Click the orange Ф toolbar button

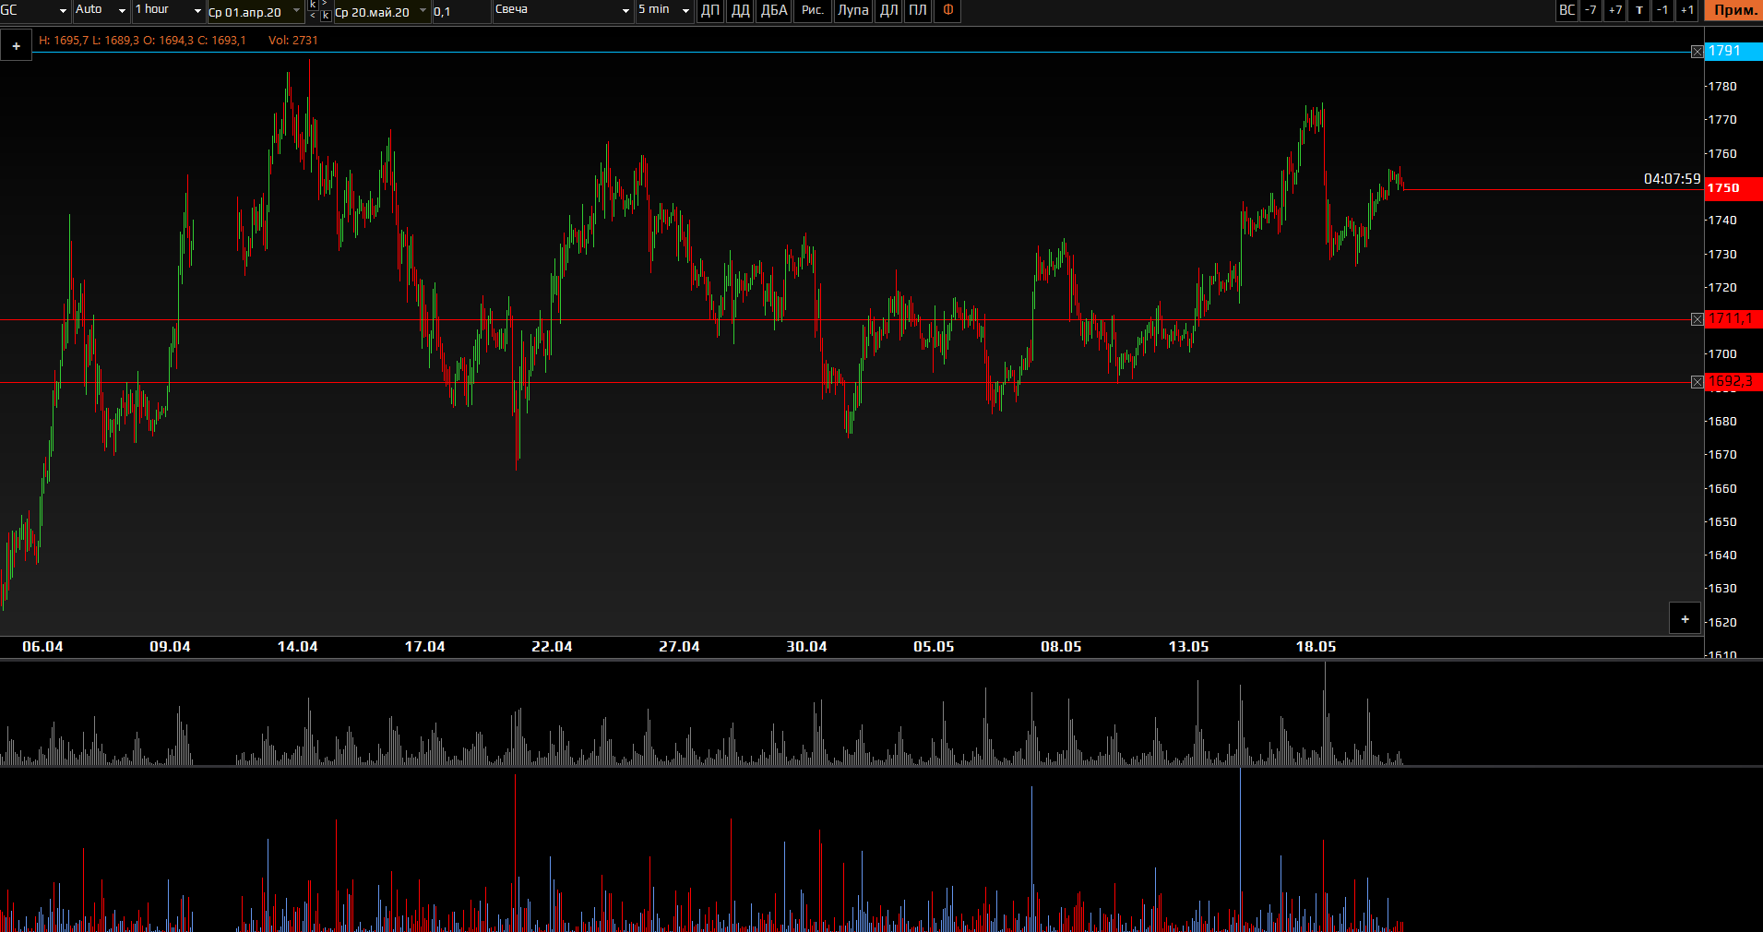(x=947, y=10)
